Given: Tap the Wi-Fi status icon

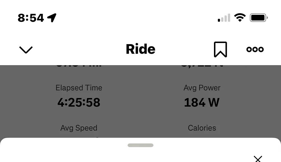Looking at the screenshot, I should 240,18.
